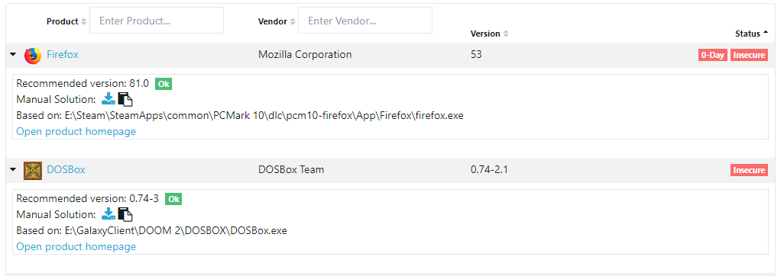This screenshot has height=276, width=784.
Task: Sort by Vendor column
Action: click(x=277, y=21)
